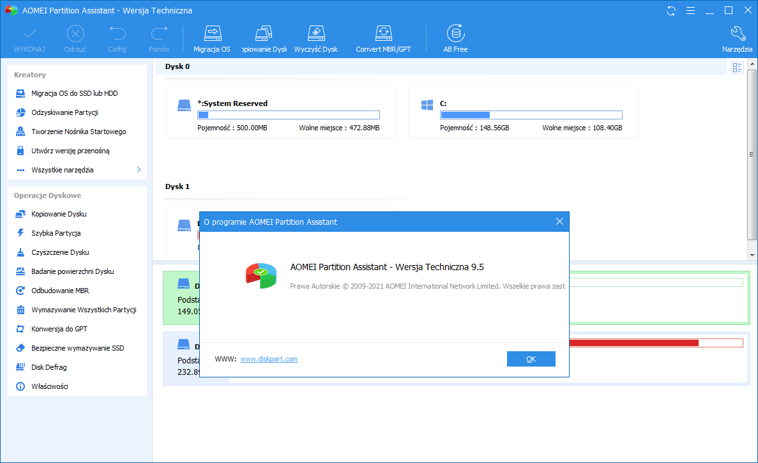
Task: Click the Operacje Dyskowe section header
Action: pos(47,195)
